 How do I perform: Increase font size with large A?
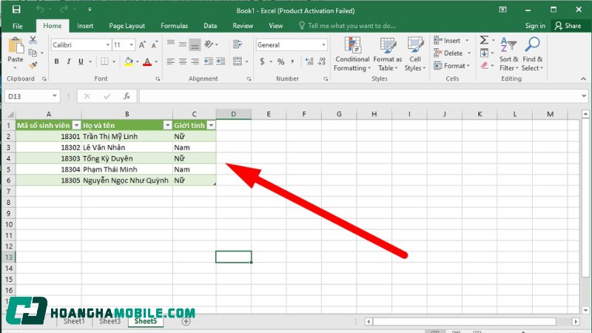click(142, 45)
